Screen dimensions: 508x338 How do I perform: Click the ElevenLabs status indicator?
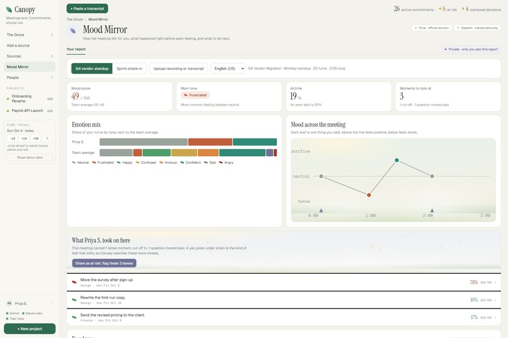[x=32, y=313]
